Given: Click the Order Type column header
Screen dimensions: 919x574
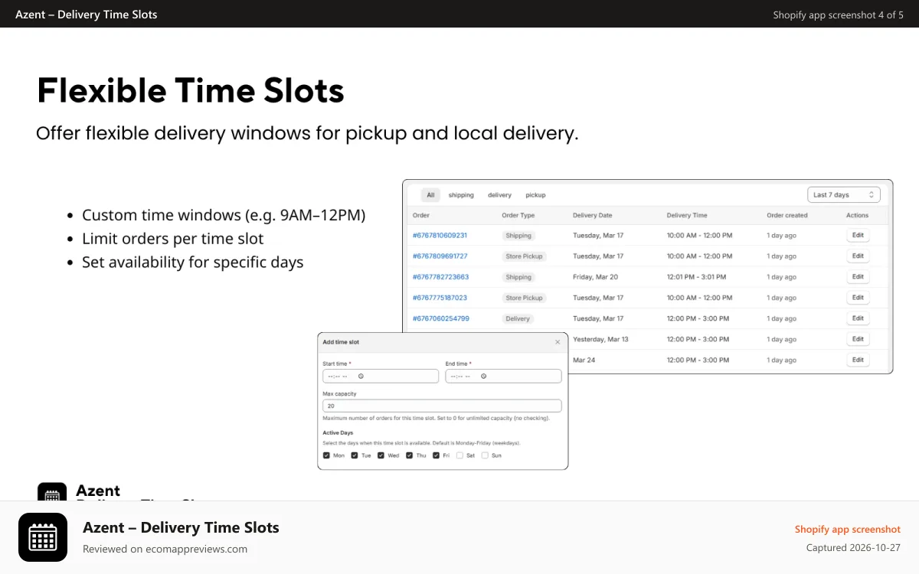Looking at the screenshot, I should click(518, 216).
